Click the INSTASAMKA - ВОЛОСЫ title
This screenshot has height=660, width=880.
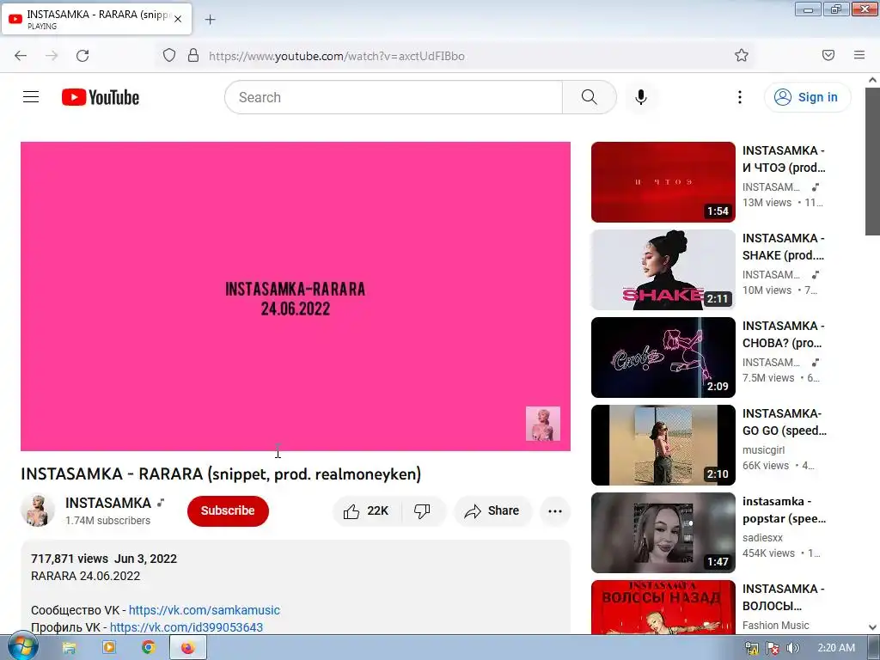pyautogui.click(x=784, y=597)
